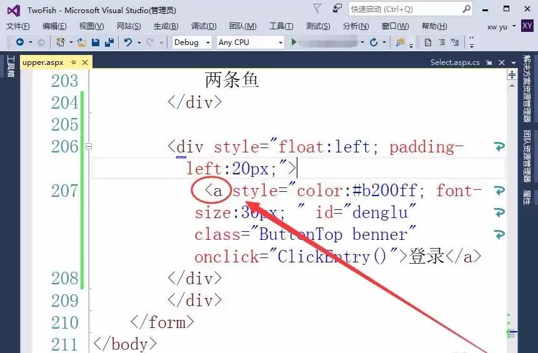Click the greyed Navigate Forward icon
Viewport: 538px width, 353px height.
41,42
